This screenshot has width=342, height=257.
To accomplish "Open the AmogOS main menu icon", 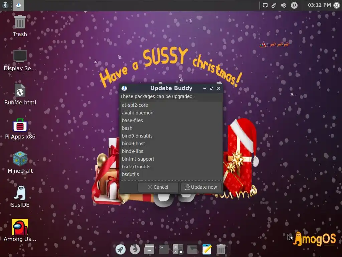I will point(5,5).
